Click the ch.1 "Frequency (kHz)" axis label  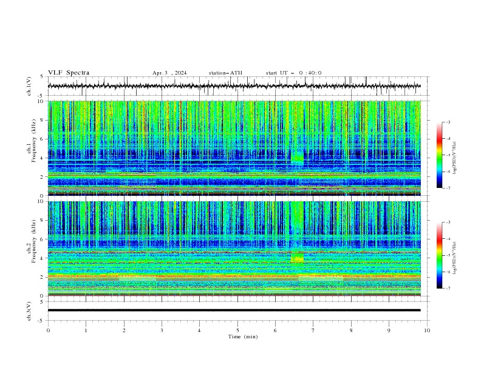(34, 141)
